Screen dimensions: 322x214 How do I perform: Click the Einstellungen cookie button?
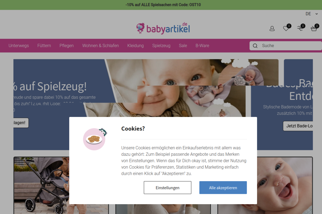click(x=168, y=188)
